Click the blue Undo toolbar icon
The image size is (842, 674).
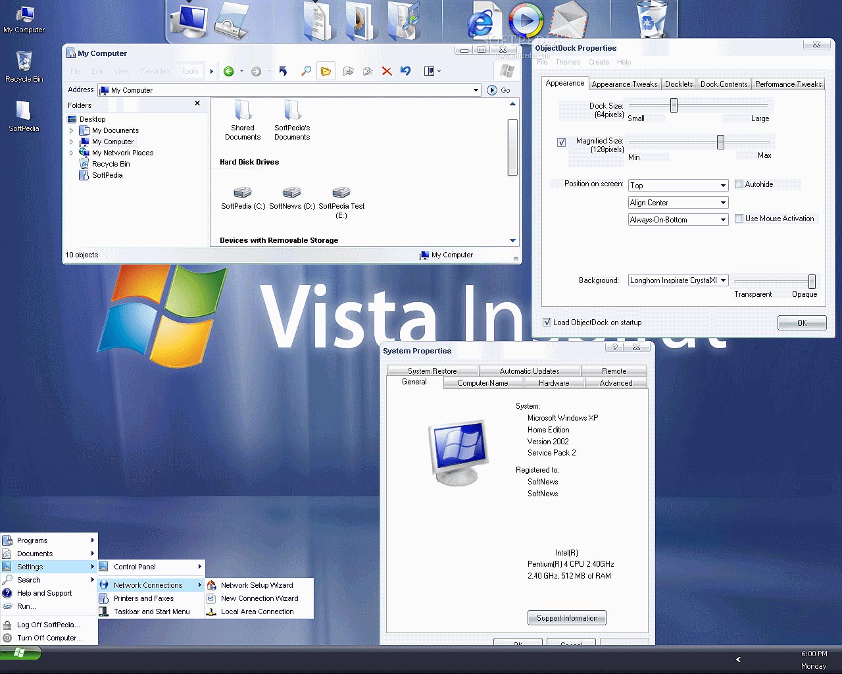pos(406,71)
